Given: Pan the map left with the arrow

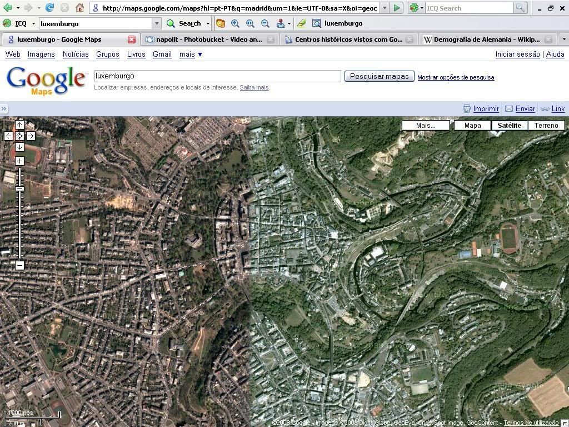Looking at the screenshot, I should [x=9, y=136].
